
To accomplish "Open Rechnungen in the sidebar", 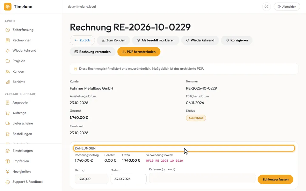I will tap(22, 40).
